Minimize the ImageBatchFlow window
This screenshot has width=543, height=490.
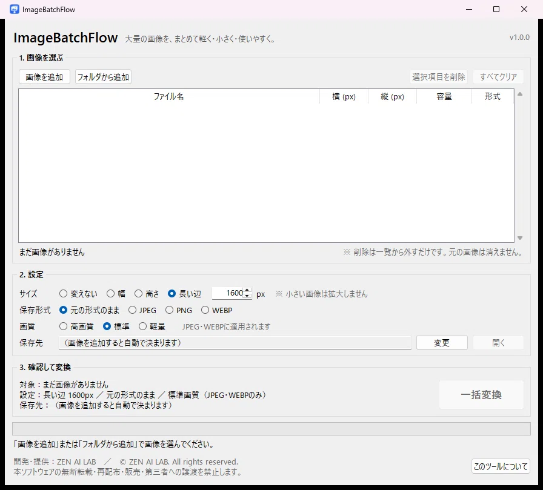[x=469, y=9]
